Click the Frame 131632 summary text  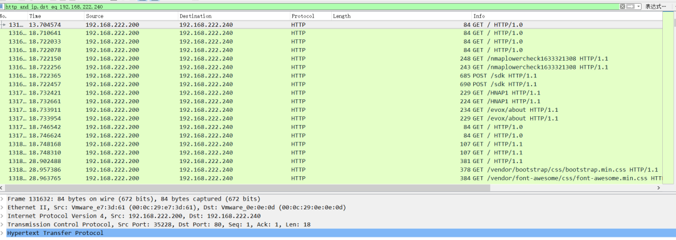pos(134,199)
